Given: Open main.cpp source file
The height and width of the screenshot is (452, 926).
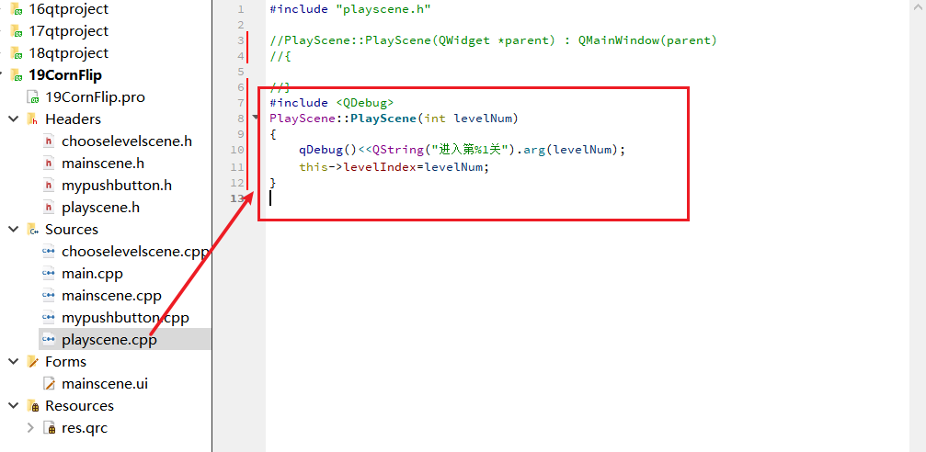Looking at the screenshot, I should [92, 274].
